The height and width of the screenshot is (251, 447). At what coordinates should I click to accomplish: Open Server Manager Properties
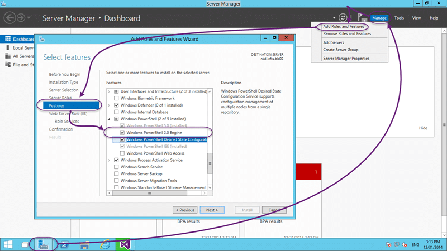346,59
